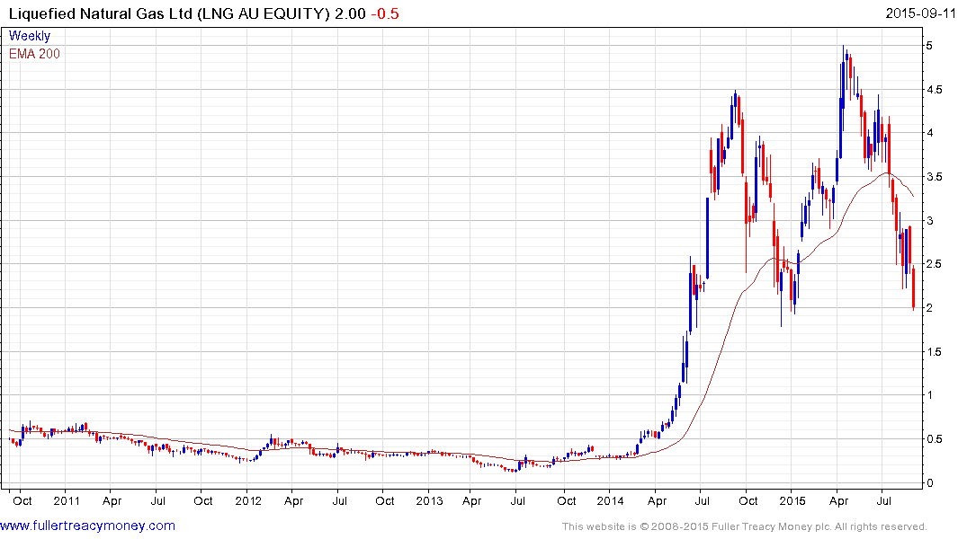Image resolution: width=967 pixels, height=539 pixels.
Task: Click the y-axis value '1.5'
Action: 935,352
